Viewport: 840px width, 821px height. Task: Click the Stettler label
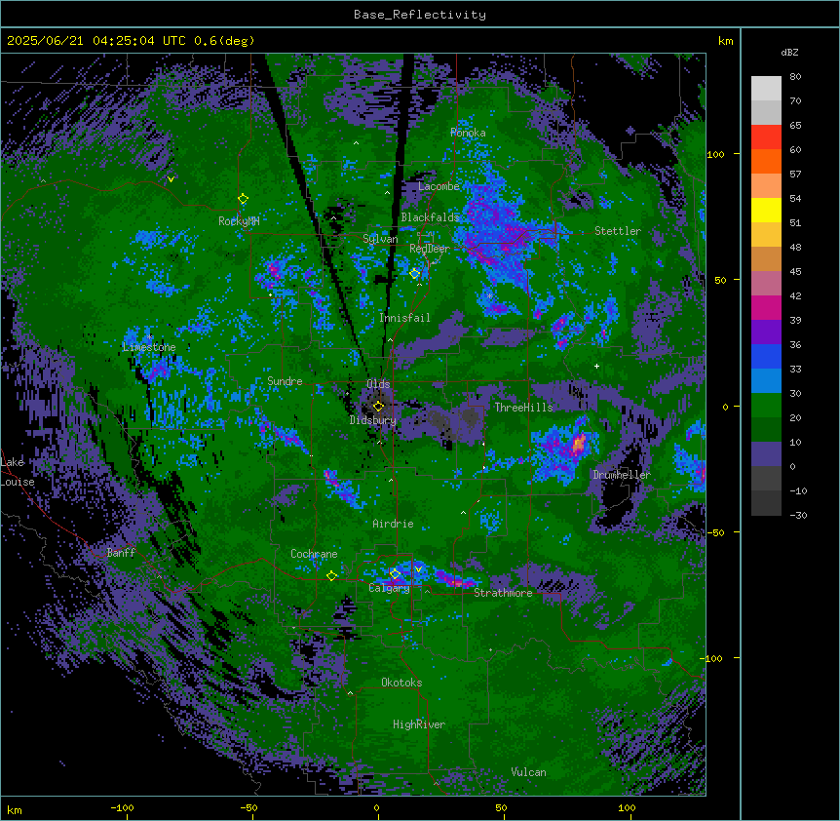click(x=618, y=231)
